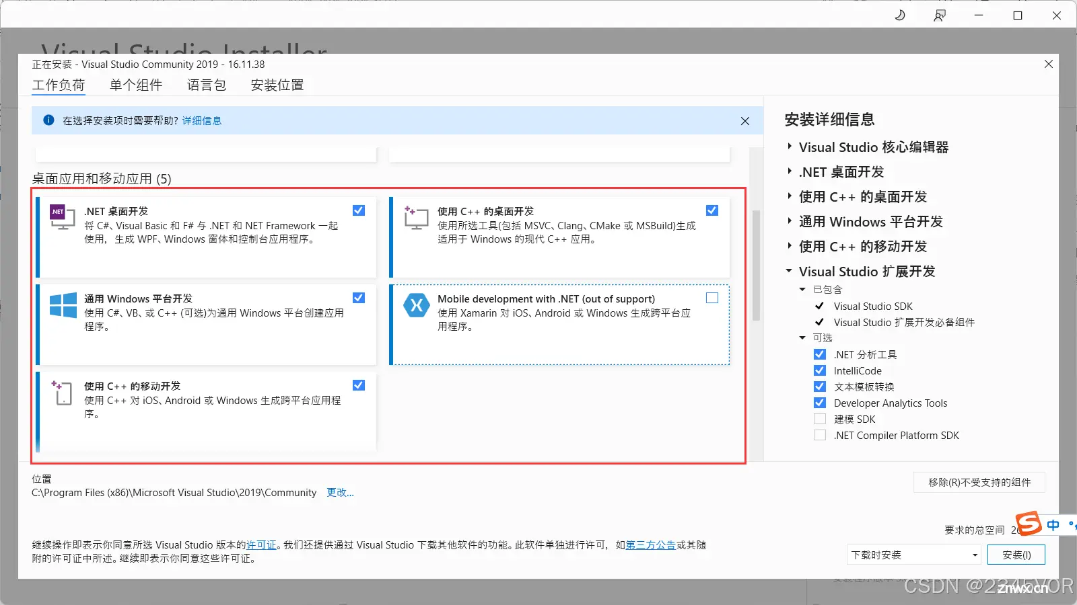Collapse Visual Studio 扩展开发 details
Viewport: 1077px width, 605px height.
[790, 271]
